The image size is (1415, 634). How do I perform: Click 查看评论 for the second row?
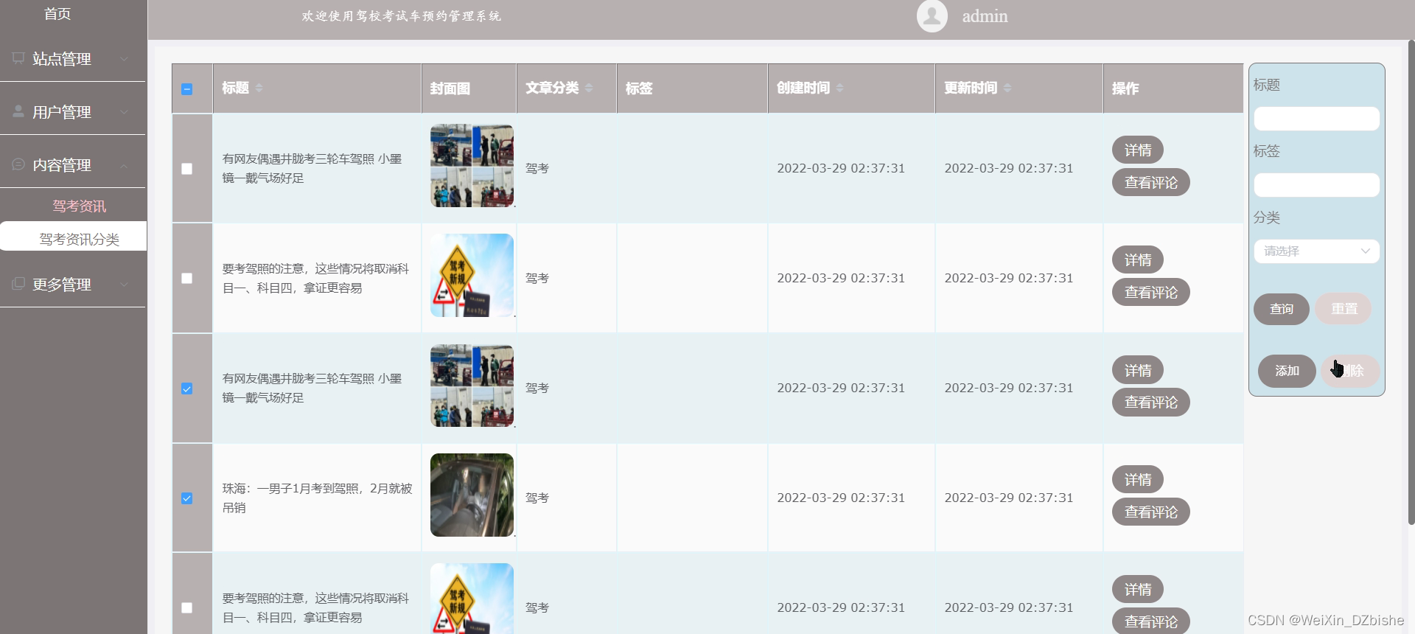point(1150,293)
